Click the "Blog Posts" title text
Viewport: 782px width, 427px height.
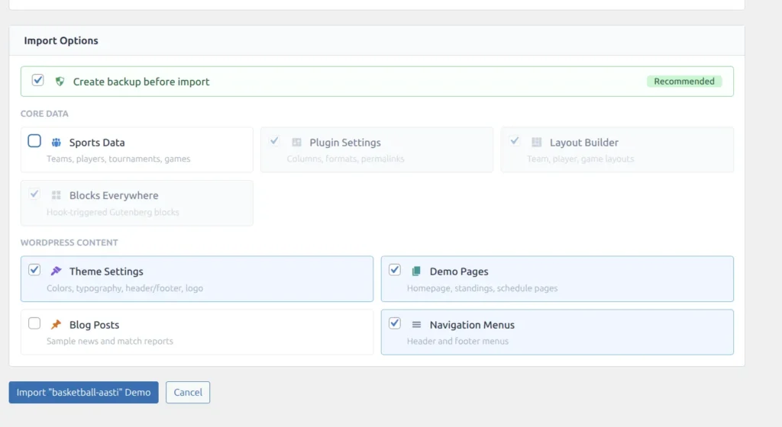(94, 325)
